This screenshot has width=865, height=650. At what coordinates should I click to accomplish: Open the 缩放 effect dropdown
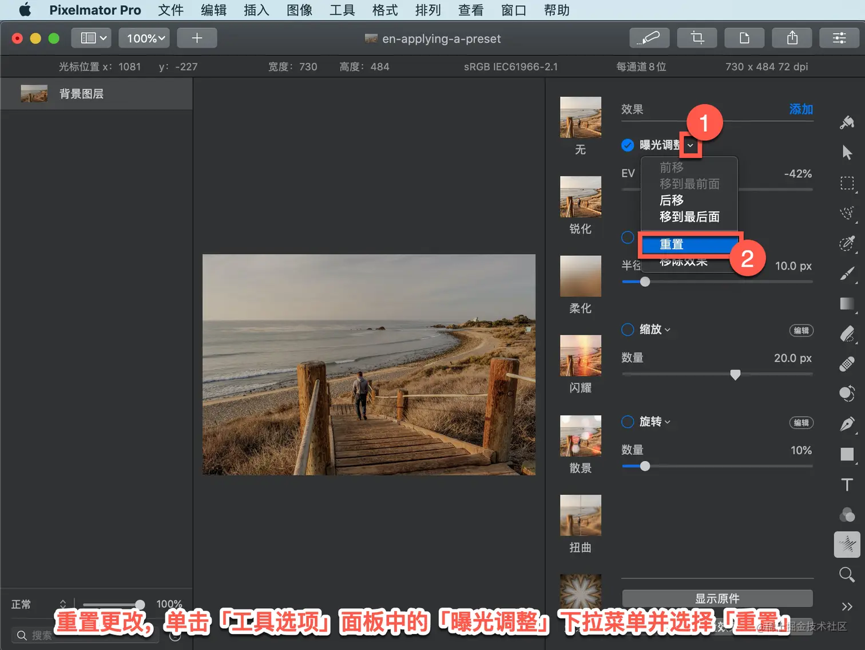point(667,330)
